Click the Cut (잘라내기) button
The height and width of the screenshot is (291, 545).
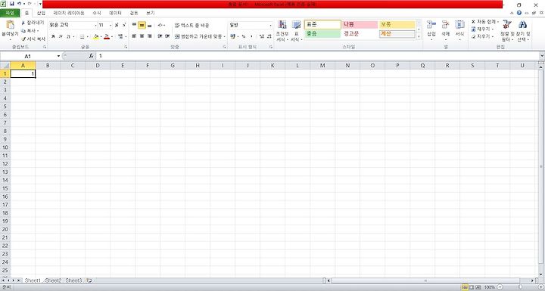coord(33,23)
